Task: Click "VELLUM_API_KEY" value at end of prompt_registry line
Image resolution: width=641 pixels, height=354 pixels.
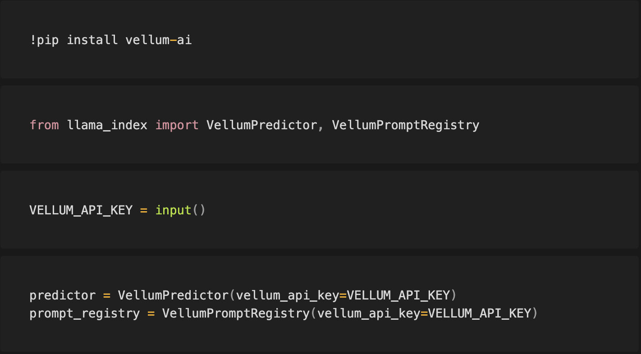Action: (x=480, y=313)
